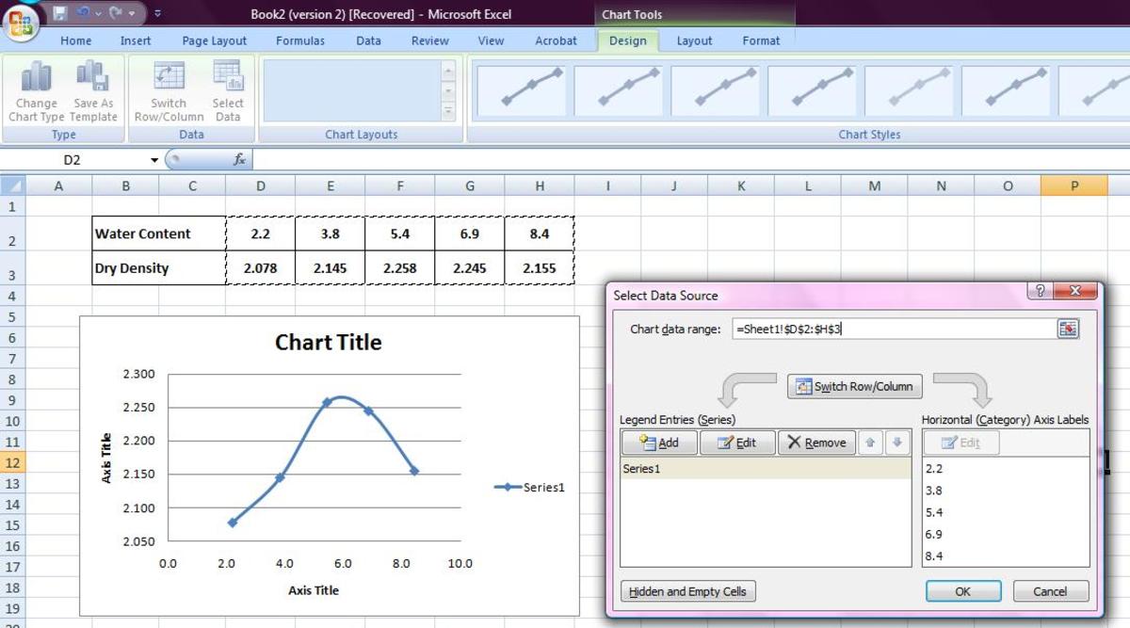Switch to the Layout tab
The width and height of the screenshot is (1130, 628).
[x=694, y=40]
